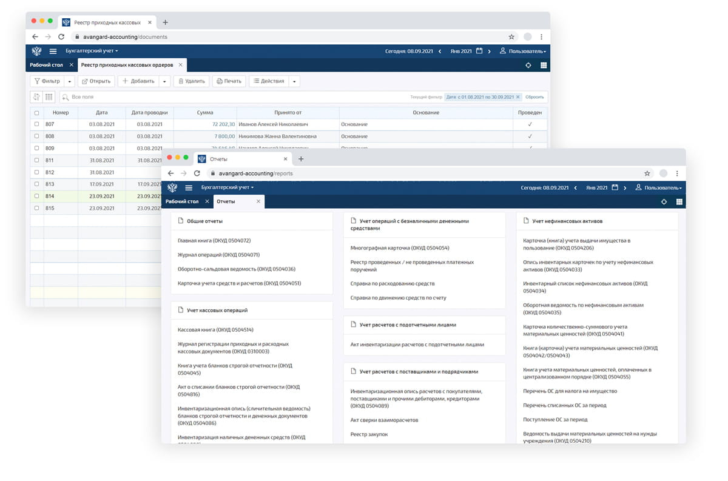The image size is (728, 481).
Task: Remove the date filter chip with its X
Action: (518, 97)
